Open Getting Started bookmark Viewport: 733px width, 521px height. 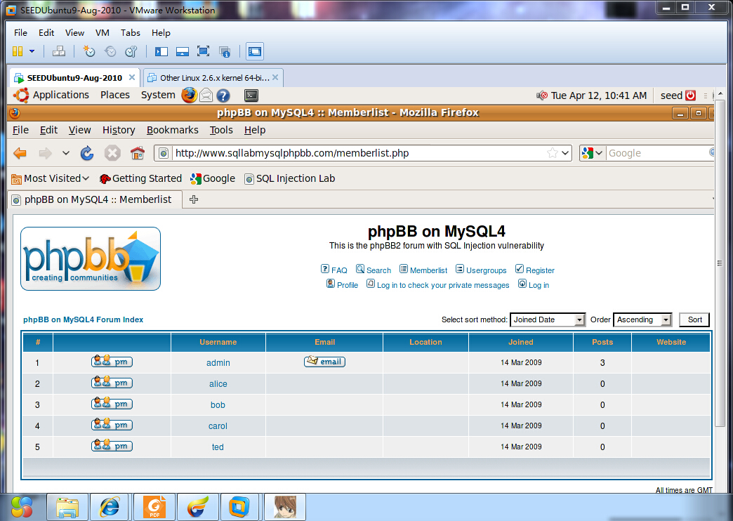point(140,178)
